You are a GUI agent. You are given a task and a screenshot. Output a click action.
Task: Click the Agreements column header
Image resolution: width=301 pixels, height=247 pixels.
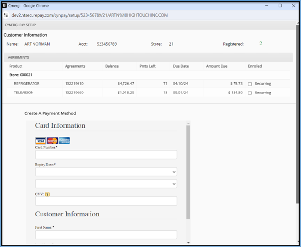[75, 66]
